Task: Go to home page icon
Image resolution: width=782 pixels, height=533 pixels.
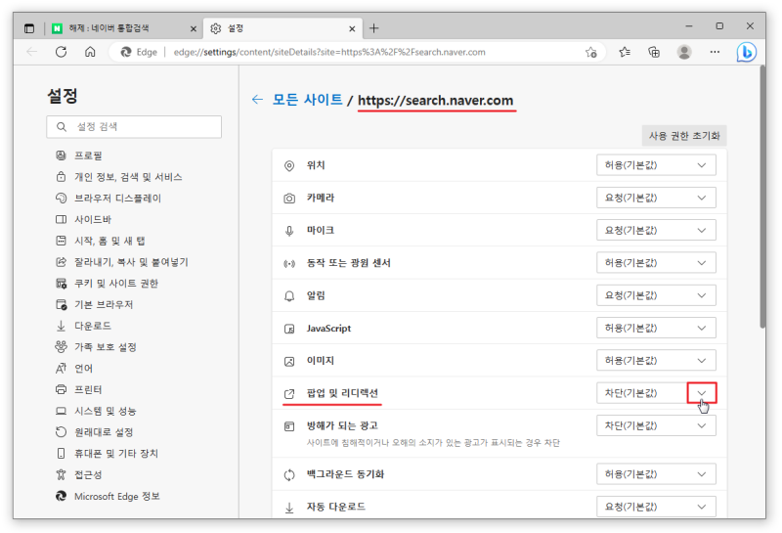Action: [90, 52]
